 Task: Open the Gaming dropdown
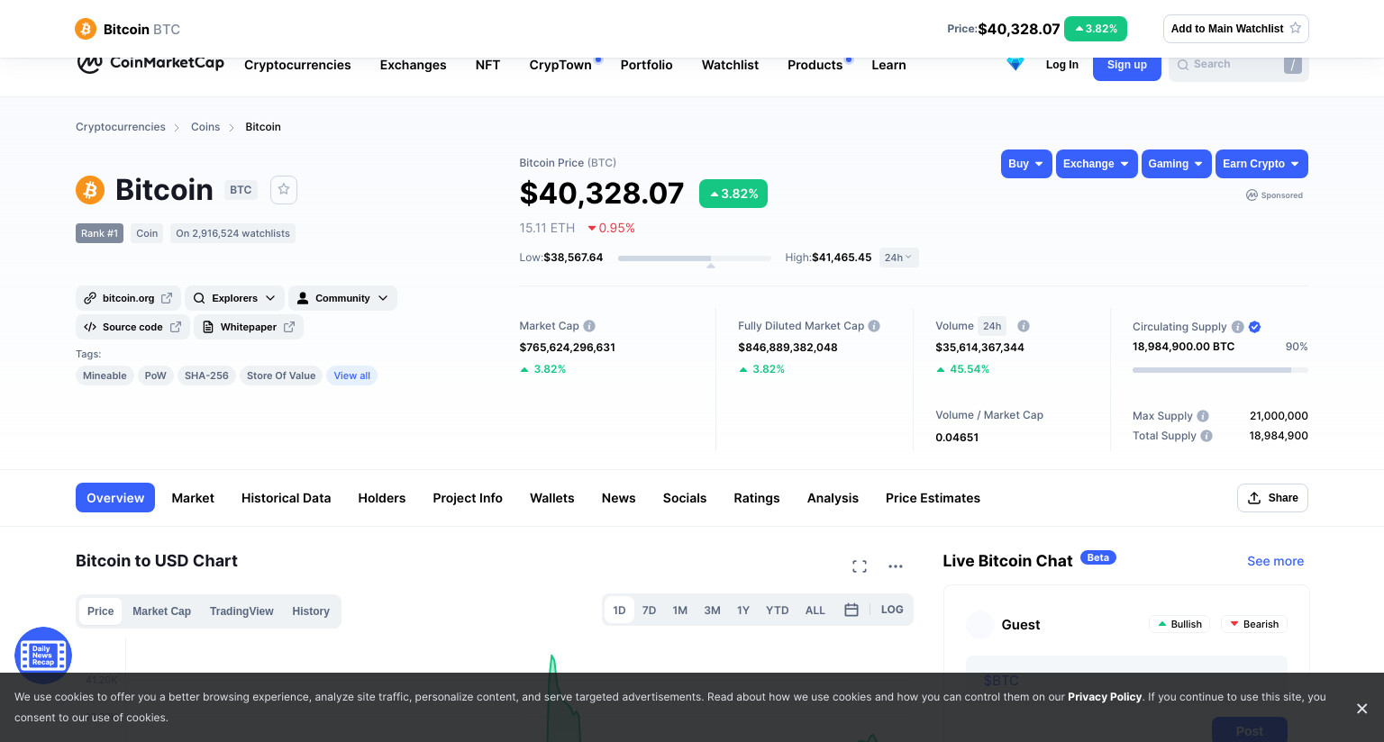point(1176,164)
